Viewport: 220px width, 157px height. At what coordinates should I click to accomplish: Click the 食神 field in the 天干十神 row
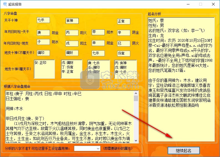[x=72, y=21]
